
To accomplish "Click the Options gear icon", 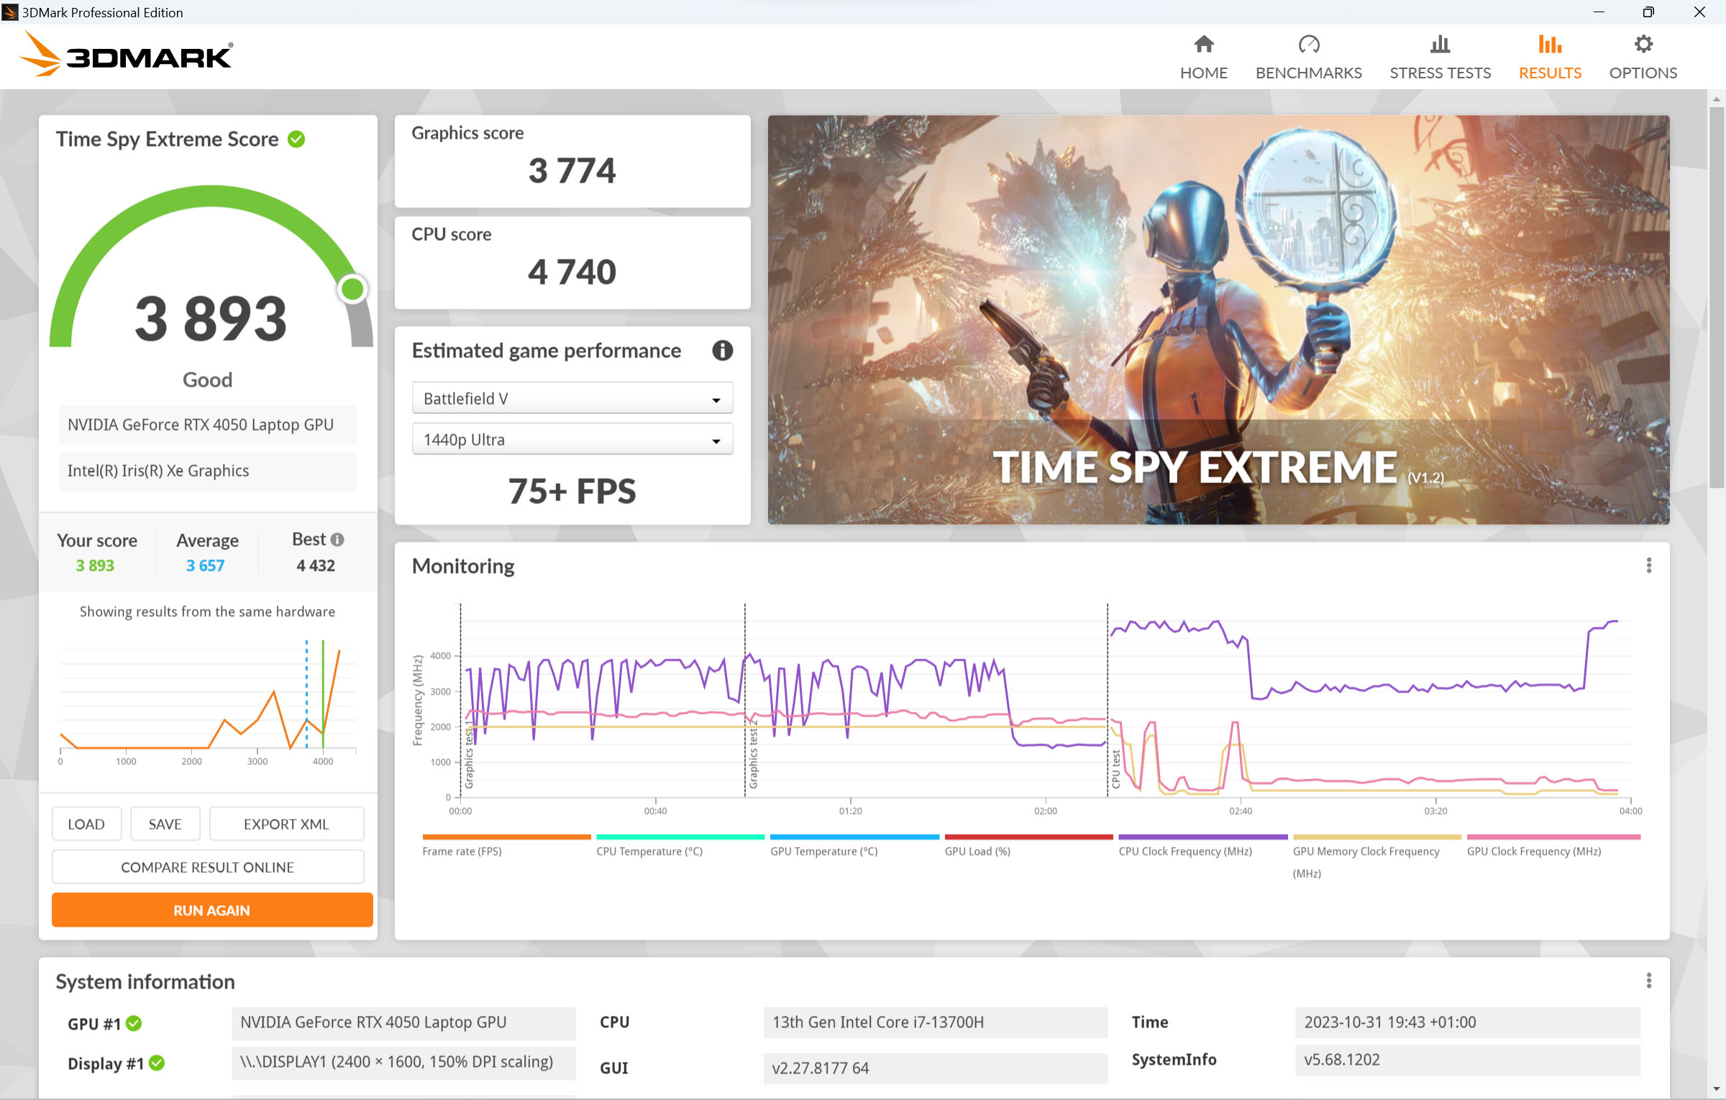I will click(1643, 45).
